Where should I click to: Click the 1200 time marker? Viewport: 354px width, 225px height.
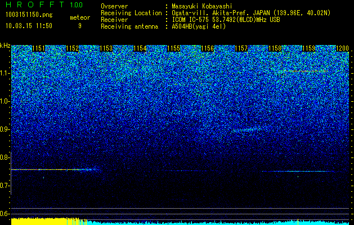(343, 48)
